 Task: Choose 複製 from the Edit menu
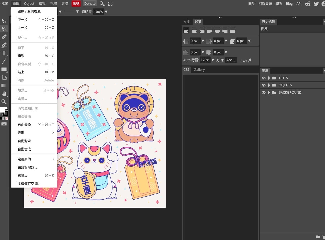34,56
